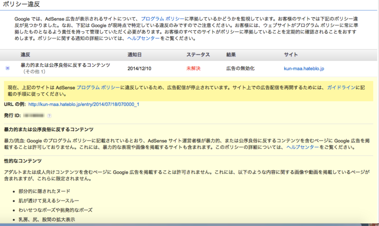The image size is (379, 226).
Task: Click the 肌が透けて見えるシースルー bullet item
Action: tap(49, 200)
